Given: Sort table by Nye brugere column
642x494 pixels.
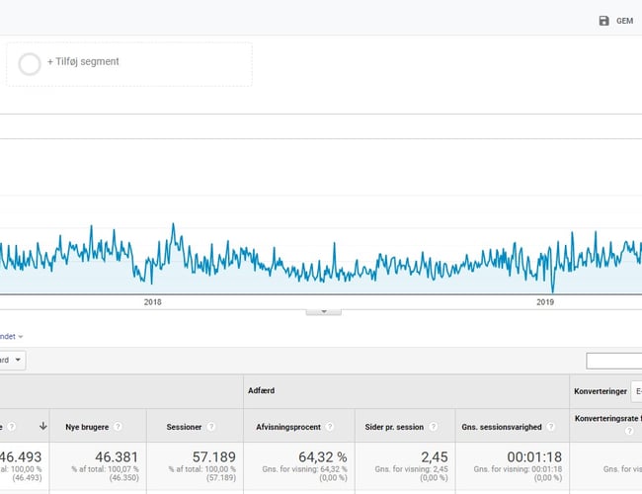Looking at the screenshot, I should [x=81, y=427].
